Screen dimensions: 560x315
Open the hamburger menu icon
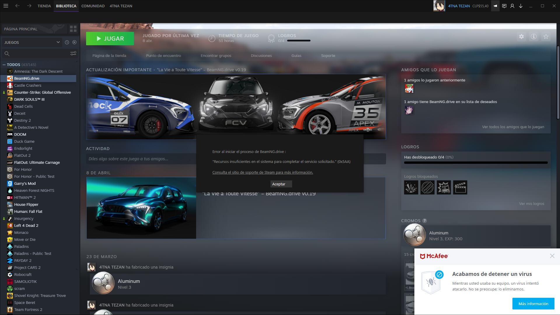[x=6, y=6]
